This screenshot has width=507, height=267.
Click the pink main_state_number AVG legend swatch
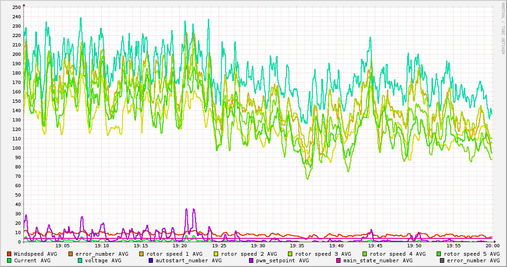(339, 260)
